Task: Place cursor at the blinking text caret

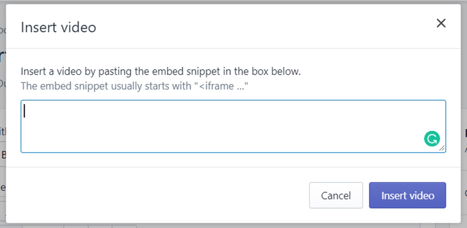Action: coord(25,111)
